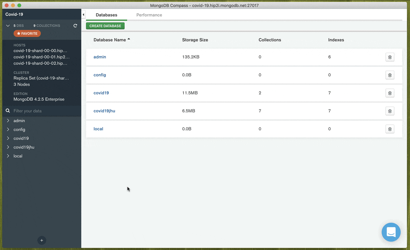Click the plus button at sidebar bottom
The width and height of the screenshot is (410, 250).
tap(41, 240)
